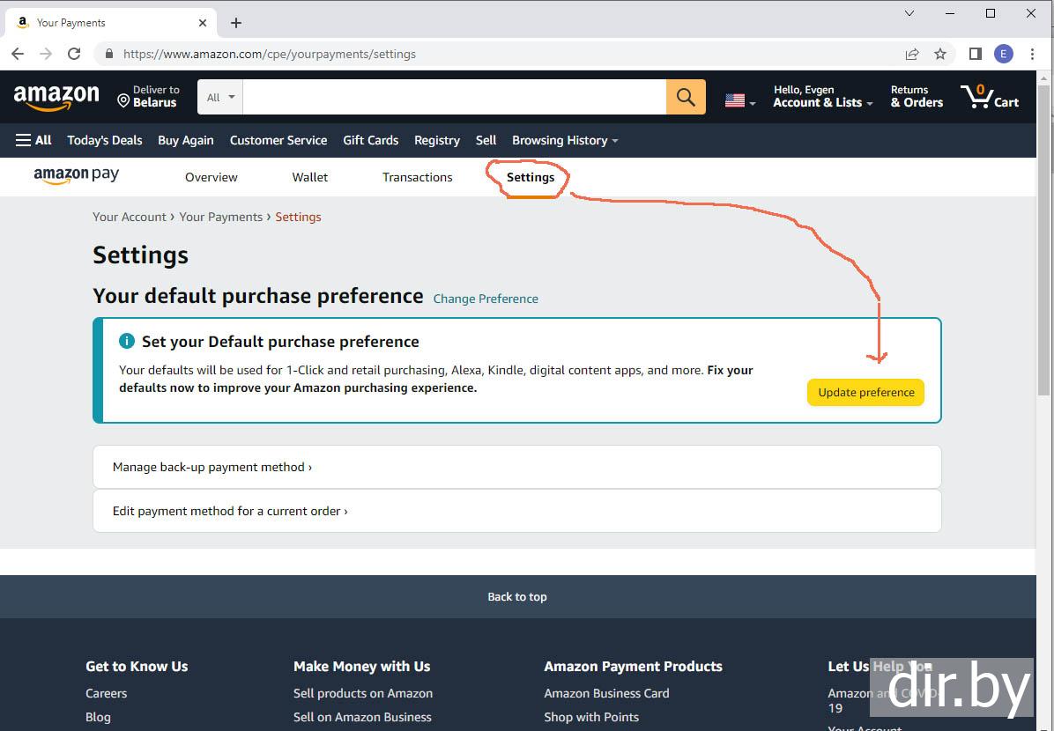
Task: Toggle the browser side panel icon
Action: click(975, 54)
